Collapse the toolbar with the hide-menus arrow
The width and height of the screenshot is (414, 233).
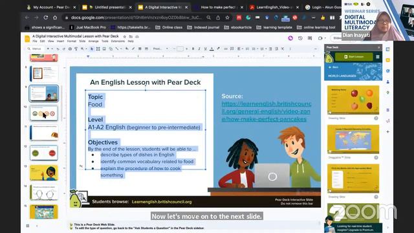tap(315, 49)
